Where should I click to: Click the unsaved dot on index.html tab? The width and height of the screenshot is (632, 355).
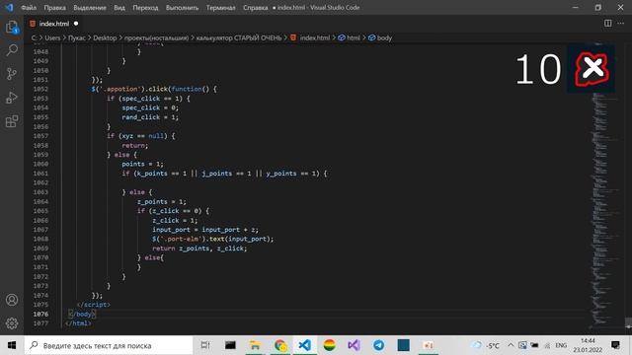coord(76,24)
